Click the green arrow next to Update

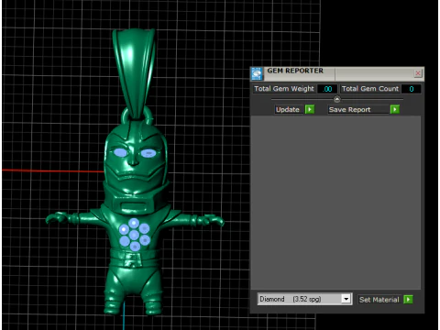pos(310,109)
